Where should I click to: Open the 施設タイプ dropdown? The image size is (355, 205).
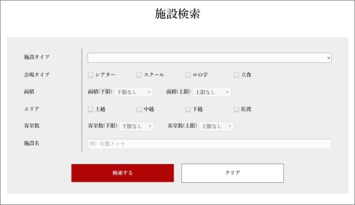coord(209,58)
